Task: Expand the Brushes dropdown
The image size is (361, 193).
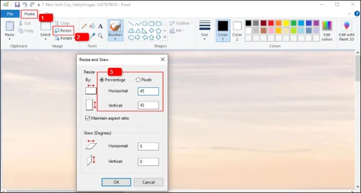Action: click(x=116, y=39)
